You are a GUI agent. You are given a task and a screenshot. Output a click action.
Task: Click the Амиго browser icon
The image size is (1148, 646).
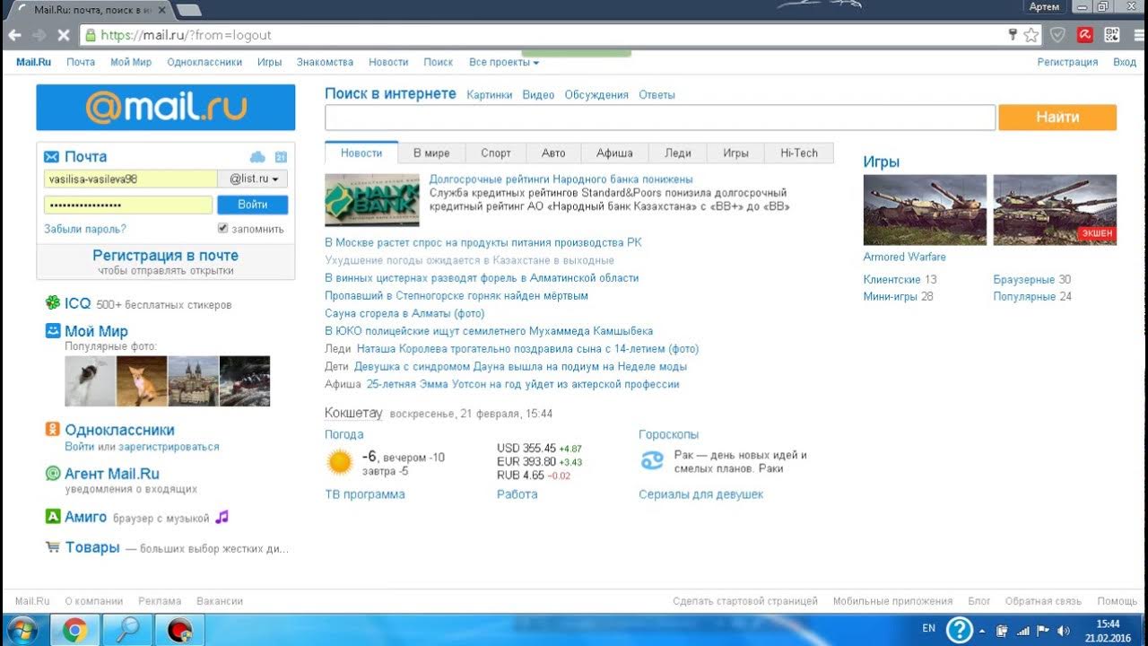click(53, 517)
